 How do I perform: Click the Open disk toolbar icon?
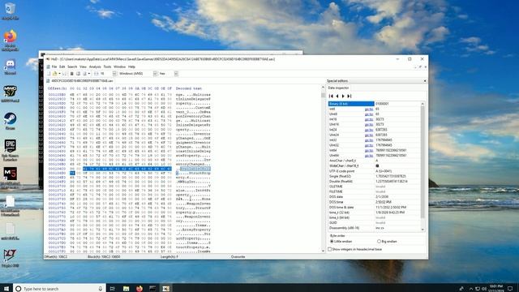78,74
